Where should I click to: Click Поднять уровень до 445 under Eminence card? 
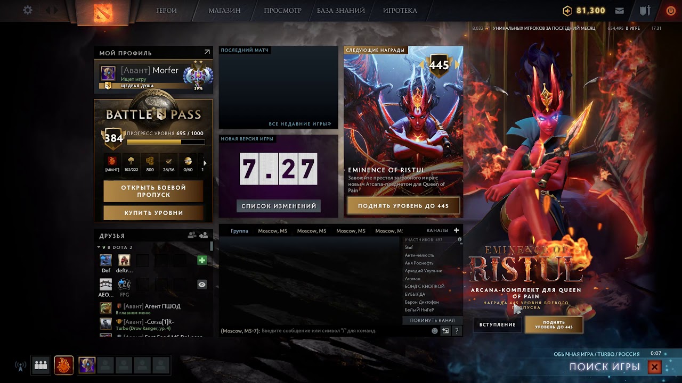point(403,206)
